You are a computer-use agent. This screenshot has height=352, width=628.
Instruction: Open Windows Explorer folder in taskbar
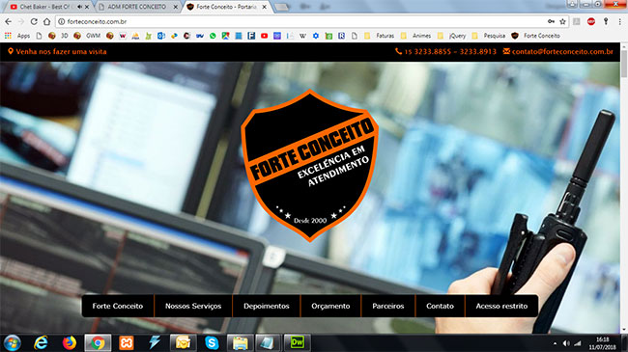[241, 342]
